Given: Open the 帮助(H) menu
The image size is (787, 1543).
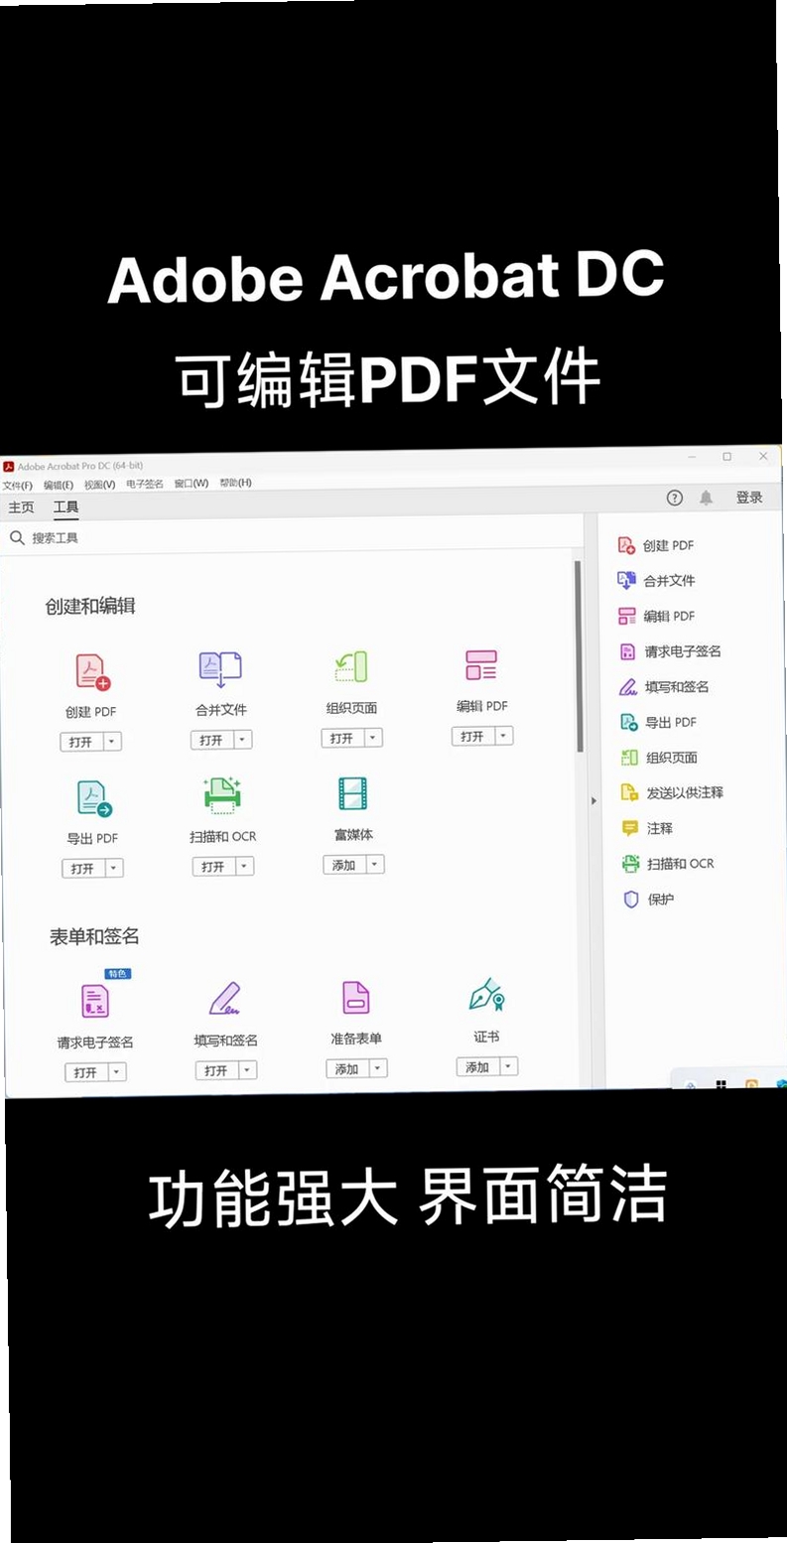Looking at the screenshot, I should coord(235,483).
